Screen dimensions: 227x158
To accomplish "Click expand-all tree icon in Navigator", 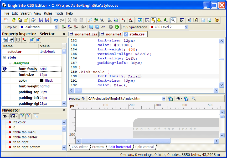I will pos(22,116).
